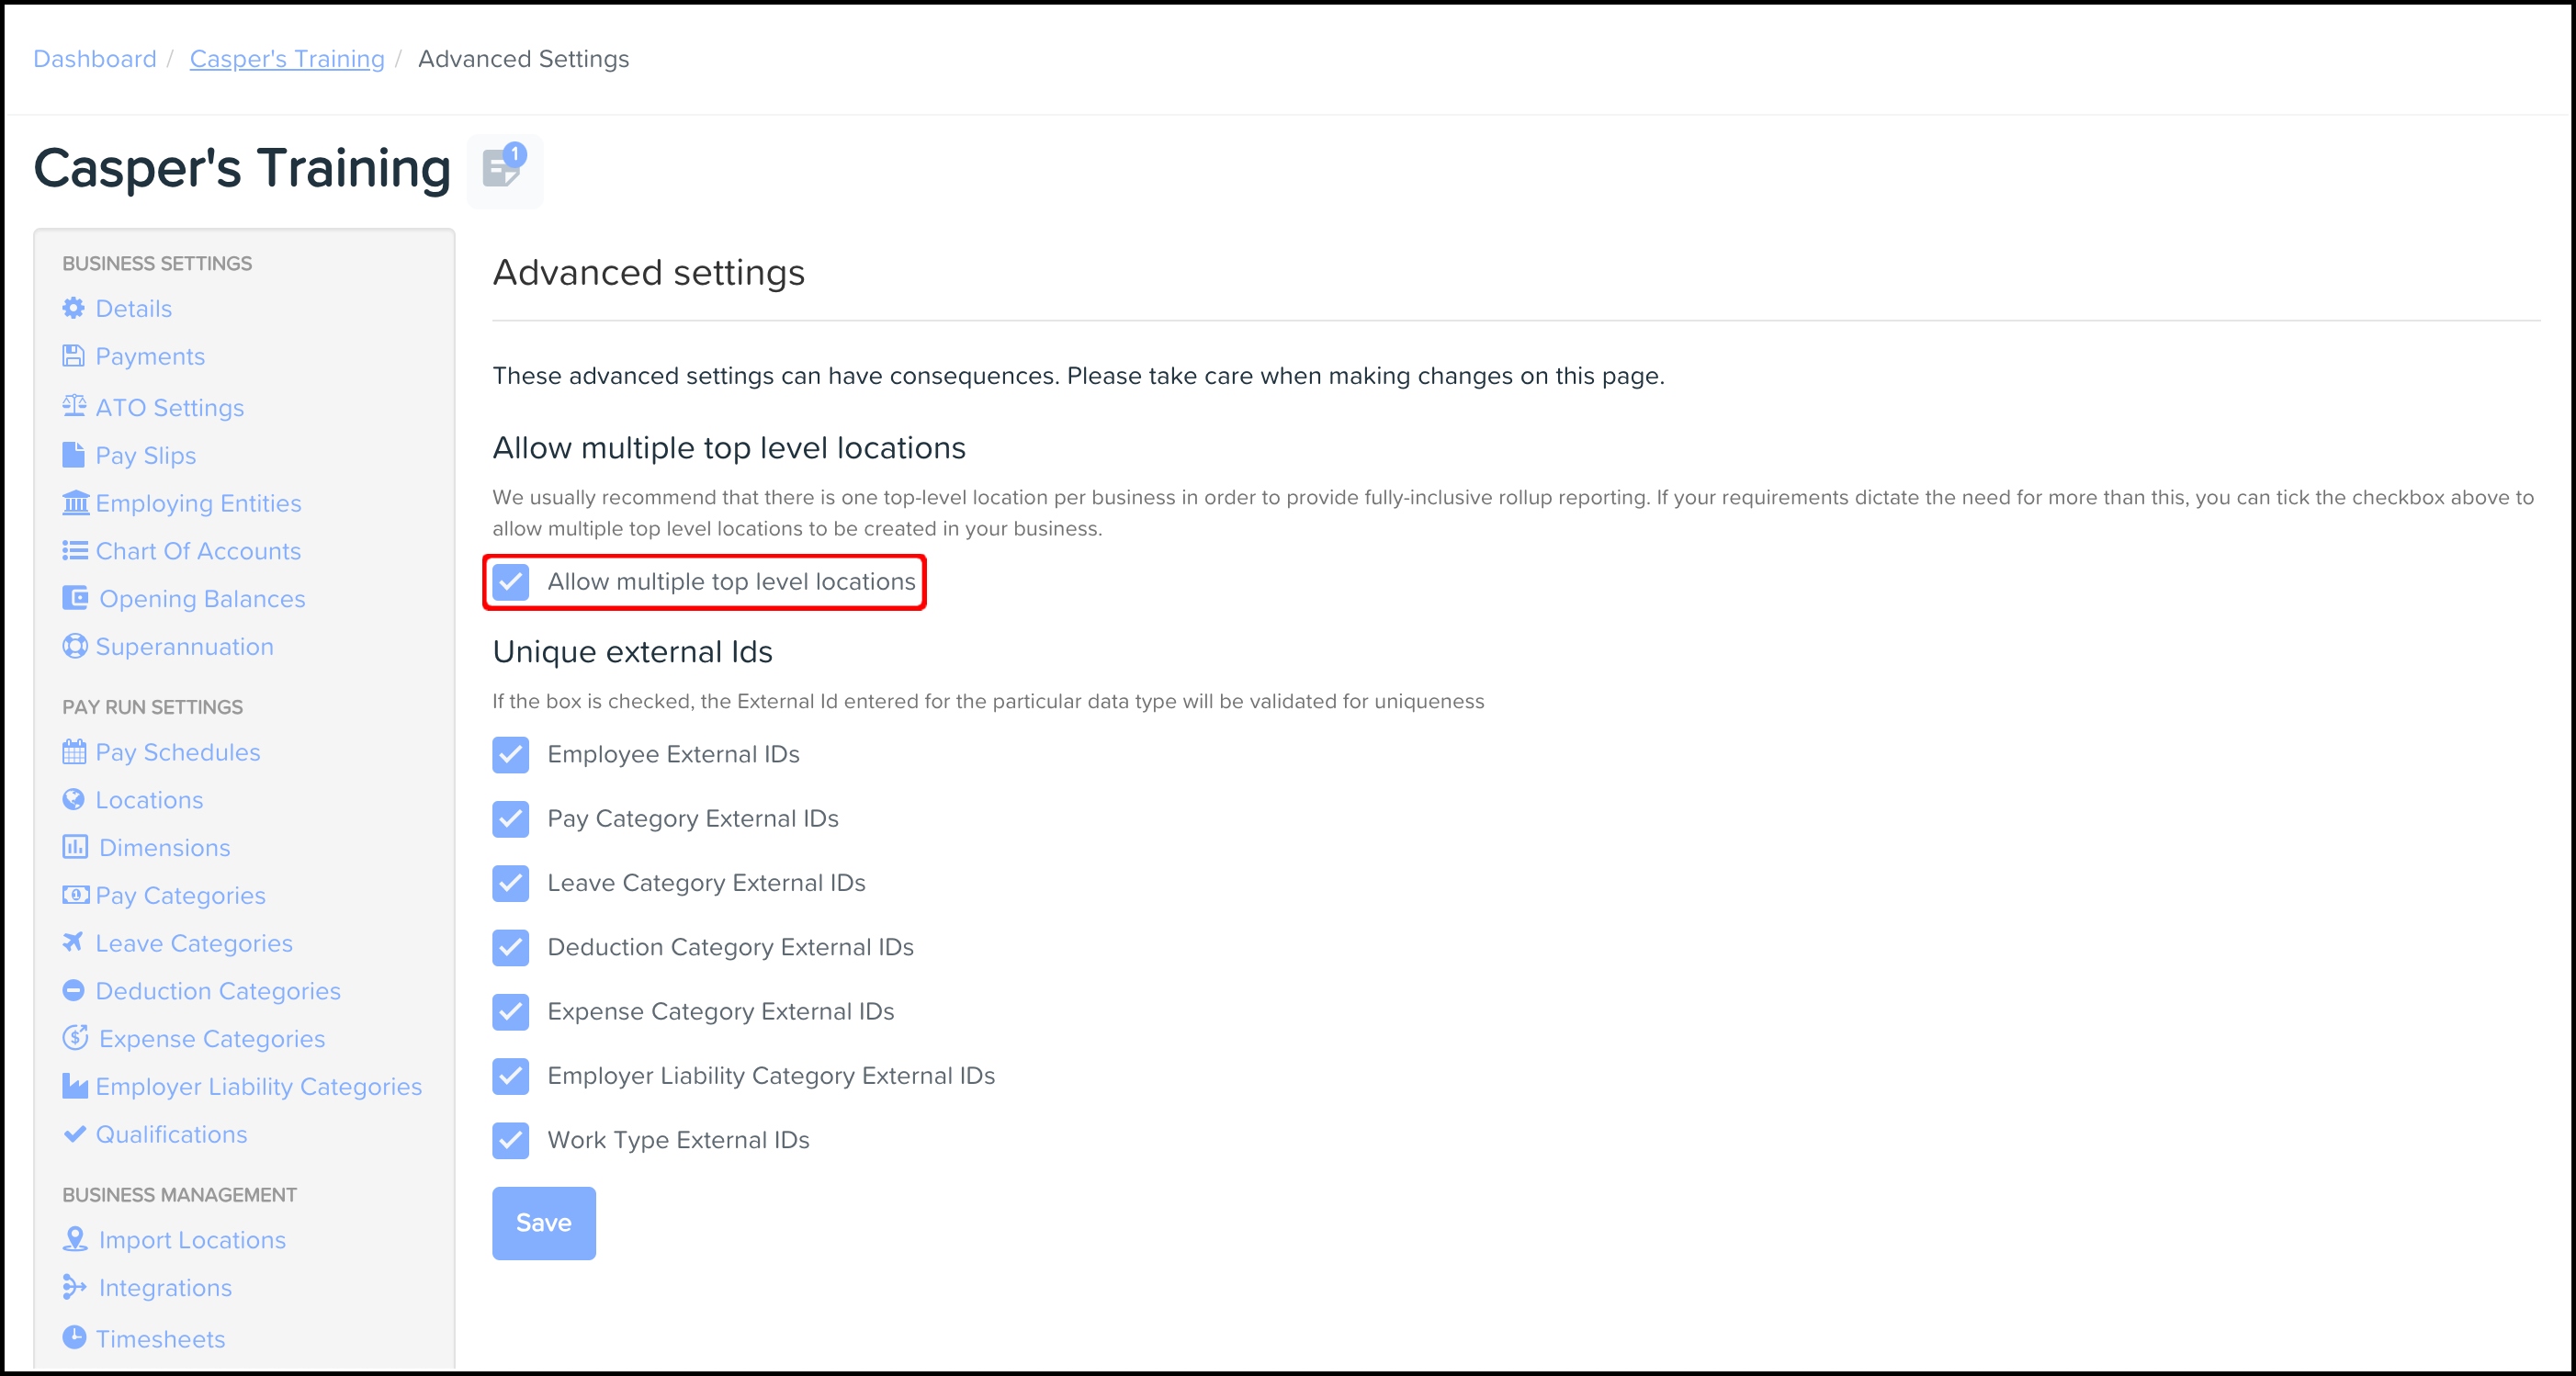The width and height of the screenshot is (2576, 1376).
Task: Open Import Locations menu item
Action: [192, 1240]
